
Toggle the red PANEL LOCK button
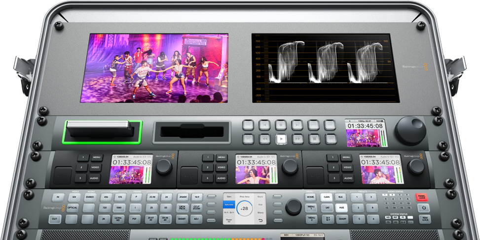pos(422,197)
